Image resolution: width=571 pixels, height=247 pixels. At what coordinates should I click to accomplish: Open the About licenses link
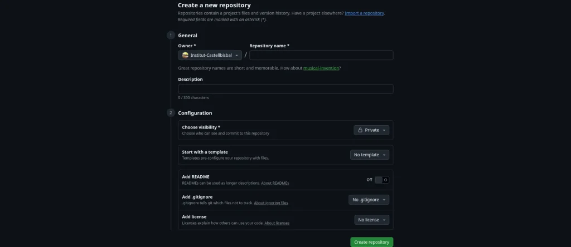(277, 223)
